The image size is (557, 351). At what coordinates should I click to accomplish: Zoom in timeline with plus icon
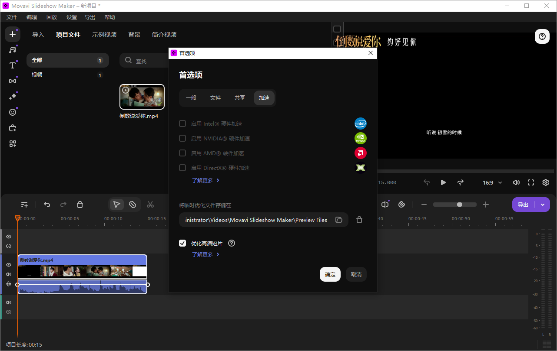(486, 205)
